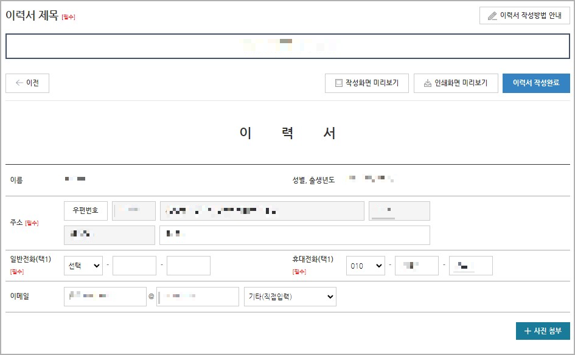Open the 선택 landline prefix dropdown
Screen dimensions: 575x355
tap(83, 265)
